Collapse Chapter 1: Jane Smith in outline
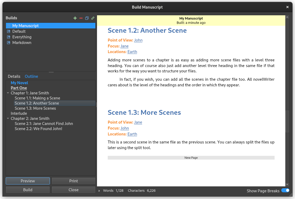 coord(8,93)
